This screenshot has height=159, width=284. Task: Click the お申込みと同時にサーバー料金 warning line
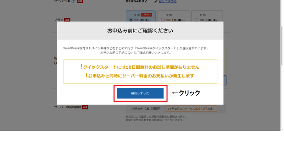[140, 76]
